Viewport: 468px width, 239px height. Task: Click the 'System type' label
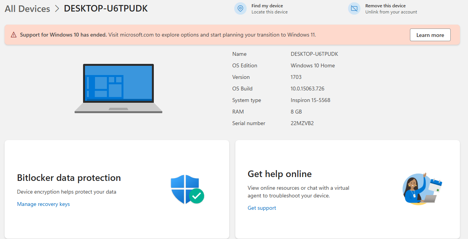click(x=246, y=100)
